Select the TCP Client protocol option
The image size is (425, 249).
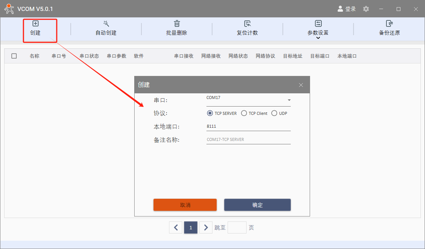click(x=244, y=113)
